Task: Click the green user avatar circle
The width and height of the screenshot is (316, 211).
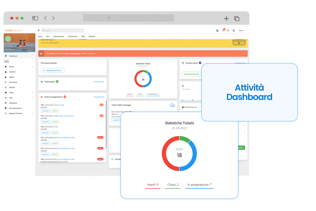Action: [x=8, y=39]
